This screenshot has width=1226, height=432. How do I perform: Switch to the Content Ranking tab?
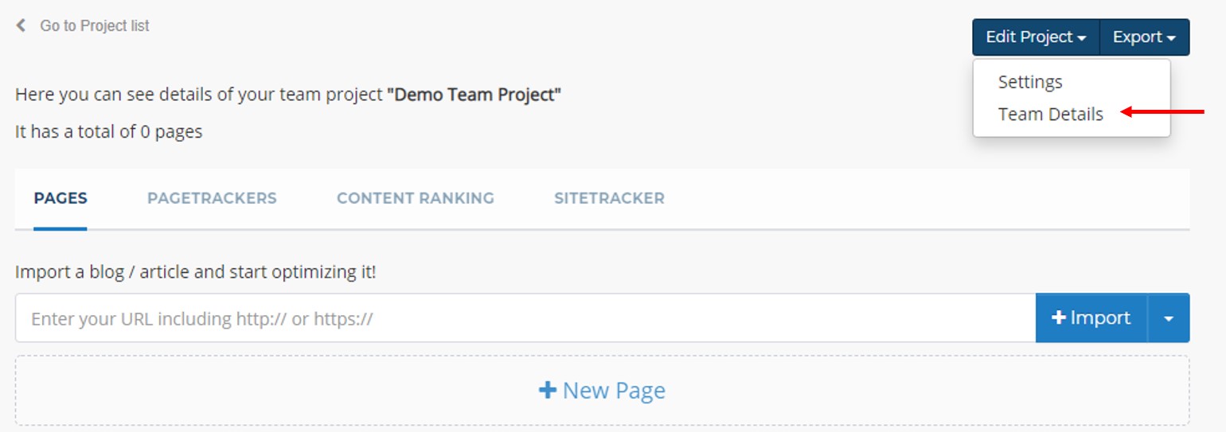pyautogui.click(x=415, y=198)
